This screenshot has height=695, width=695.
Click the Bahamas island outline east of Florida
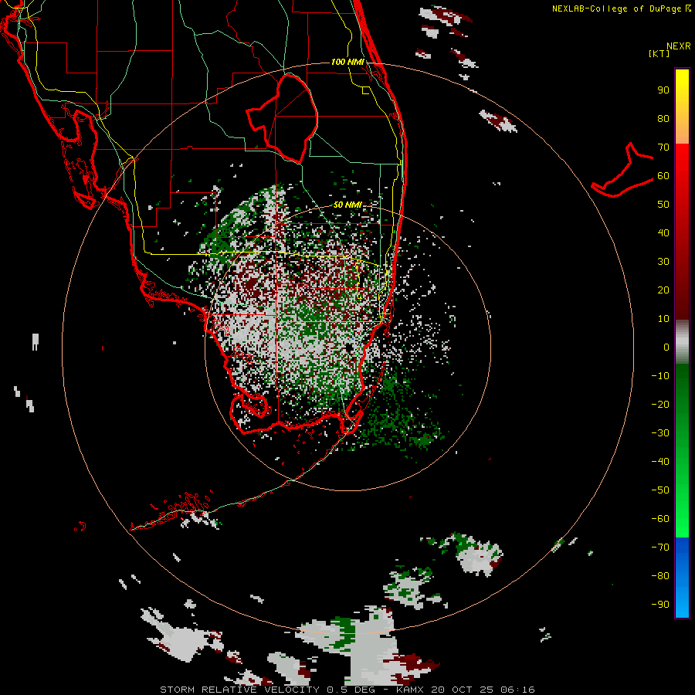click(x=622, y=170)
